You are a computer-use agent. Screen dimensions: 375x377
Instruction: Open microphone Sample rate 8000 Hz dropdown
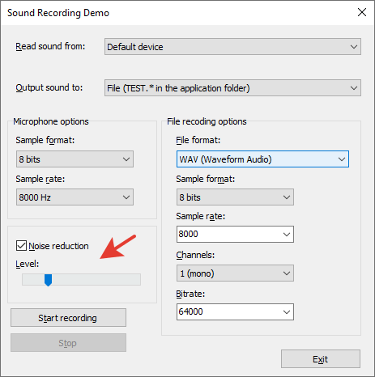75,197
